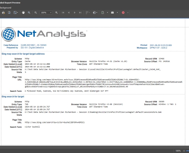189x153 pixels.
Task: Go to the first page
Action: pyautogui.click(x=63, y=13)
